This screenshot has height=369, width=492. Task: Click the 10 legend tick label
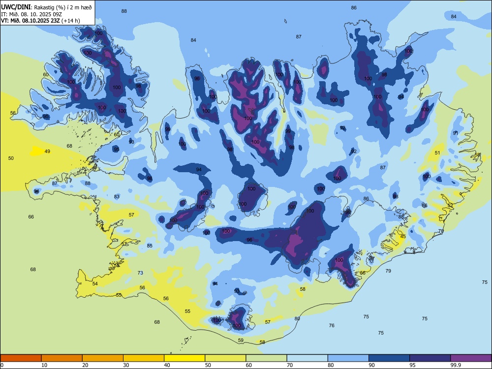tap(44, 365)
